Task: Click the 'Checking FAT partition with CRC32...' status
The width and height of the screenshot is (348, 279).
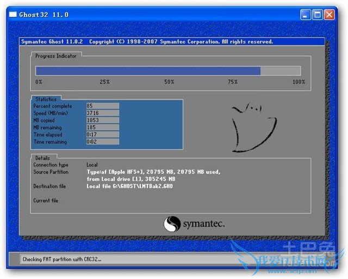Action: point(61,259)
